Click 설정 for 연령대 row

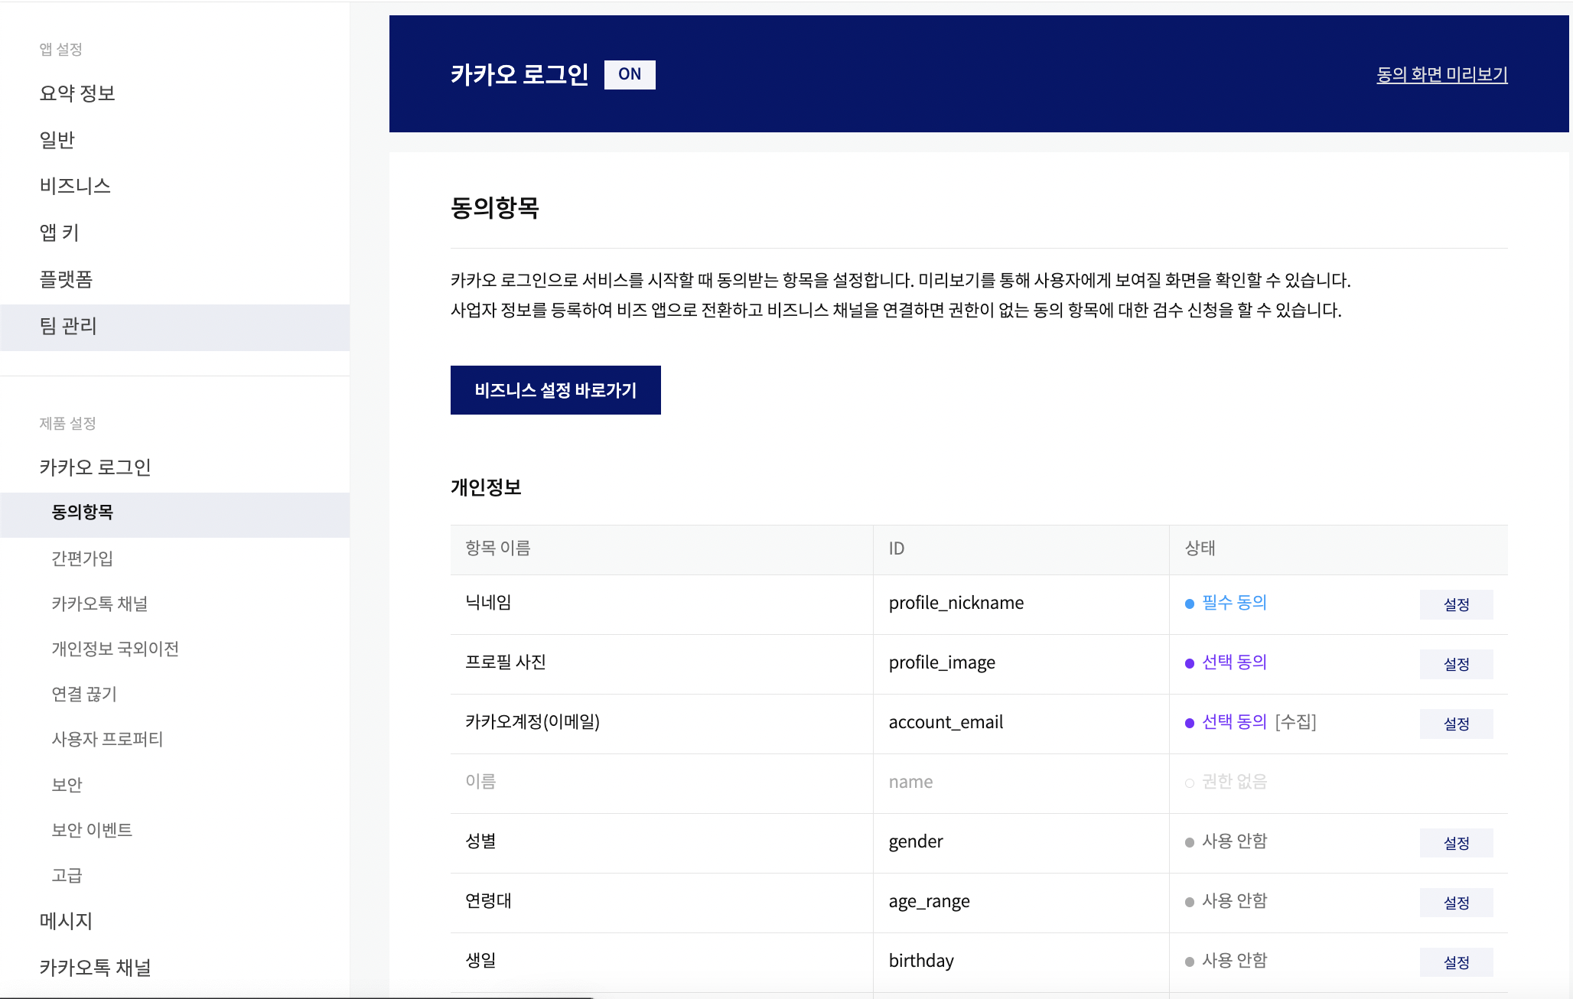click(x=1456, y=903)
